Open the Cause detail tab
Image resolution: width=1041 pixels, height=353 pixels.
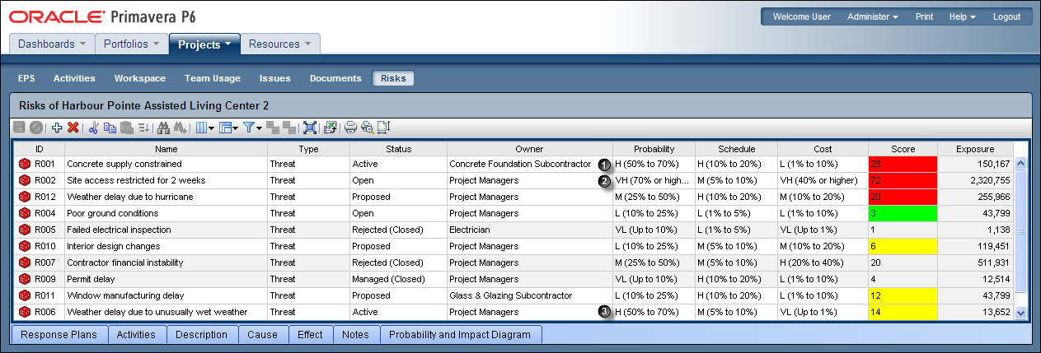(263, 335)
